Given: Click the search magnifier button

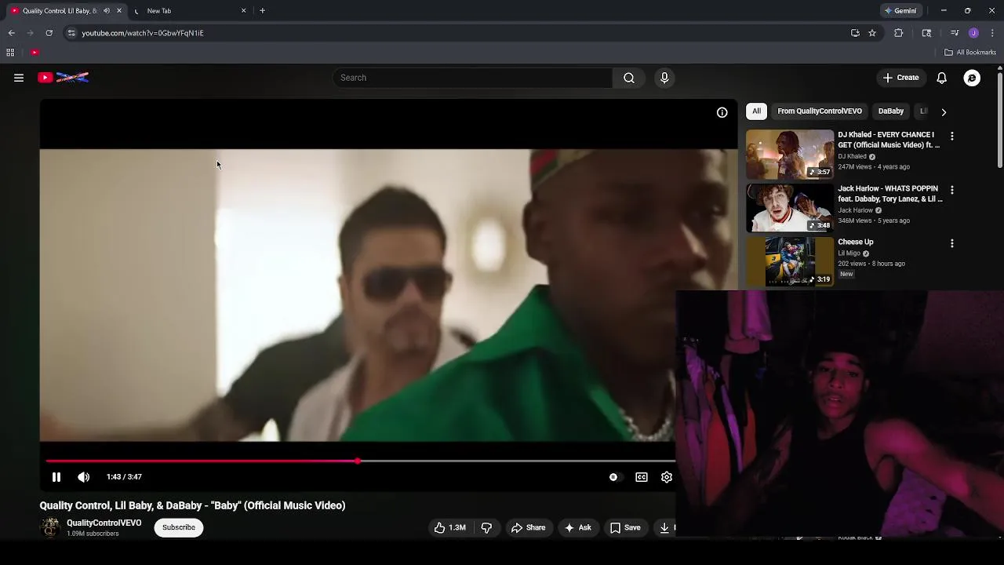Looking at the screenshot, I should (x=629, y=78).
